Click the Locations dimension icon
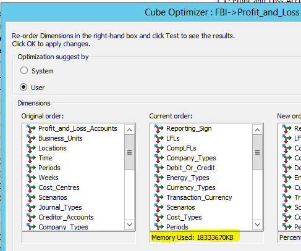The width and height of the screenshot is (301, 251). click(x=31, y=149)
